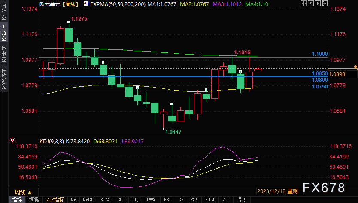Click the 欧元美元 [周线] chart title
The height and width of the screenshot is (203, 358).
(59, 4)
